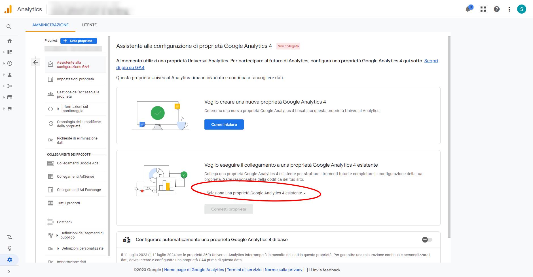The image size is (533, 277).
Task: Click the help question mark icon
Action: 497,9
